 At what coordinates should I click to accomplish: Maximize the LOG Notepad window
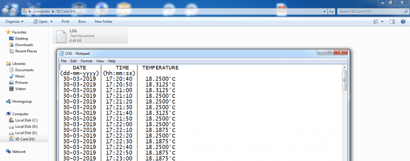pos(330,52)
